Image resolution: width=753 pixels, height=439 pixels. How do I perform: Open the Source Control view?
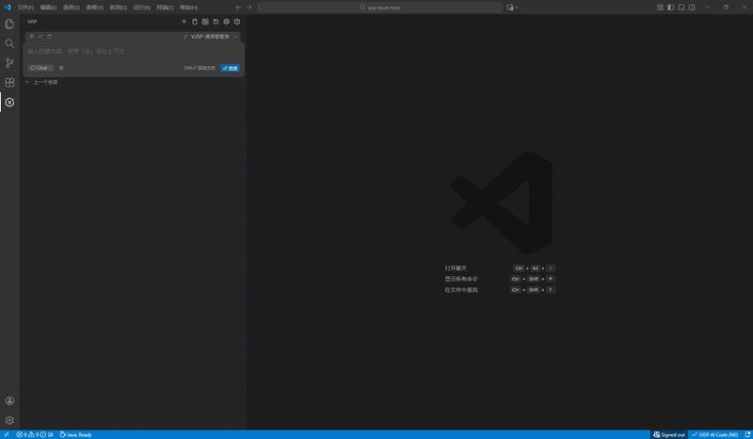coord(9,63)
